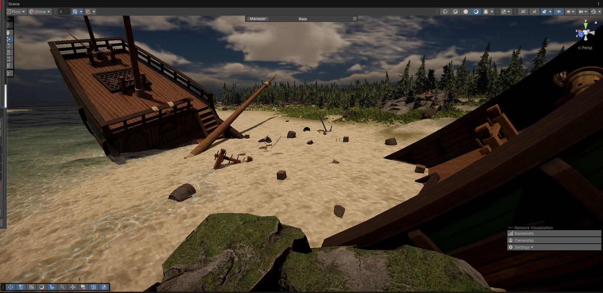Toggle grid snapping magnet button
Screen dimensions: 603x293
click(88, 12)
